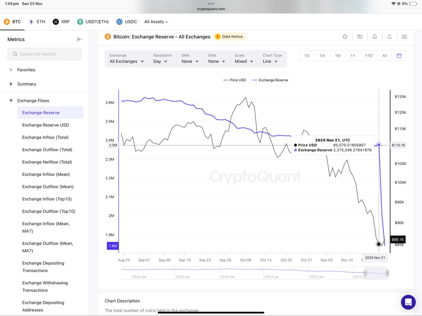Screen dimensions: 422x316
Task: Expand the Summary section
Action: pos(23,84)
